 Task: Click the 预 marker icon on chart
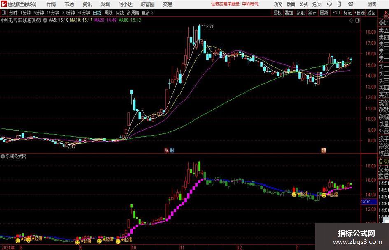tap(324, 150)
